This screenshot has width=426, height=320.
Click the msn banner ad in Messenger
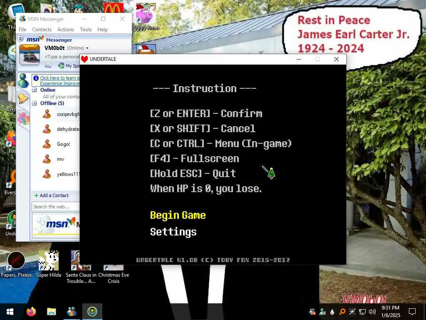(x=56, y=225)
